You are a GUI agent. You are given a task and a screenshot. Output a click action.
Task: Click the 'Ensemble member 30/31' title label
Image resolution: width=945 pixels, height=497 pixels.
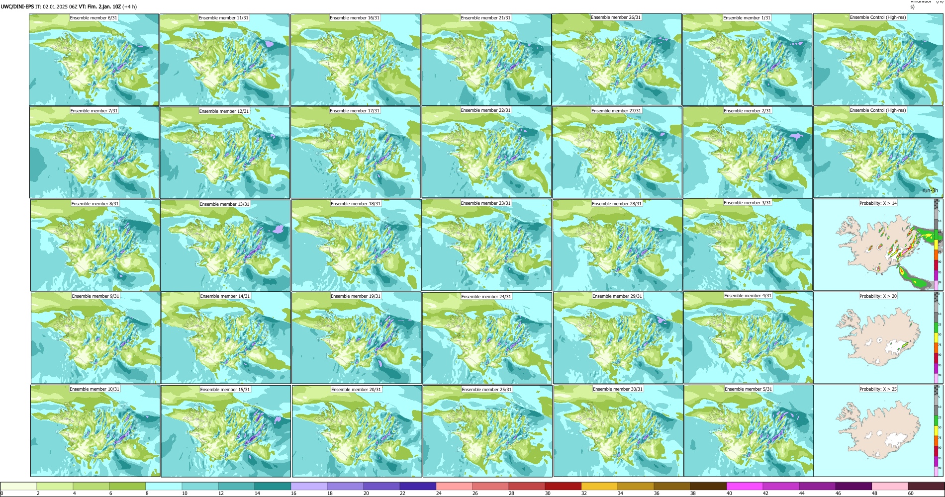tap(618, 389)
